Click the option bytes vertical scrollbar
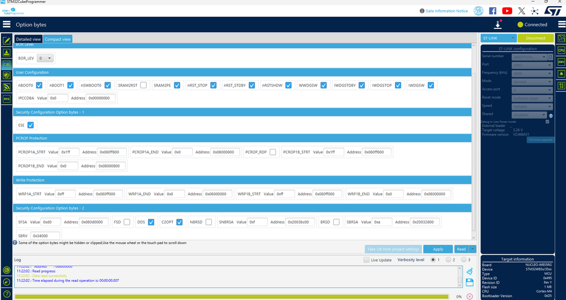 point(474,152)
